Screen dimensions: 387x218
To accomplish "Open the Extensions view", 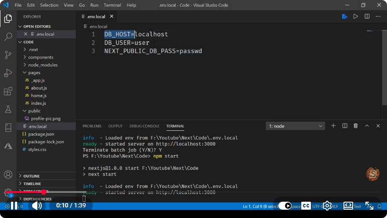I will click(x=8, y=91).
